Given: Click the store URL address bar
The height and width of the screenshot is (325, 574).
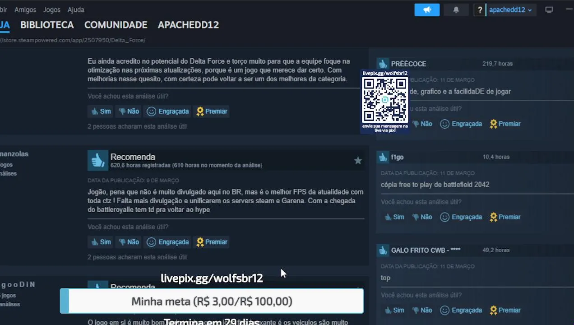Looking at the screenshot, I should pos(73,40).
